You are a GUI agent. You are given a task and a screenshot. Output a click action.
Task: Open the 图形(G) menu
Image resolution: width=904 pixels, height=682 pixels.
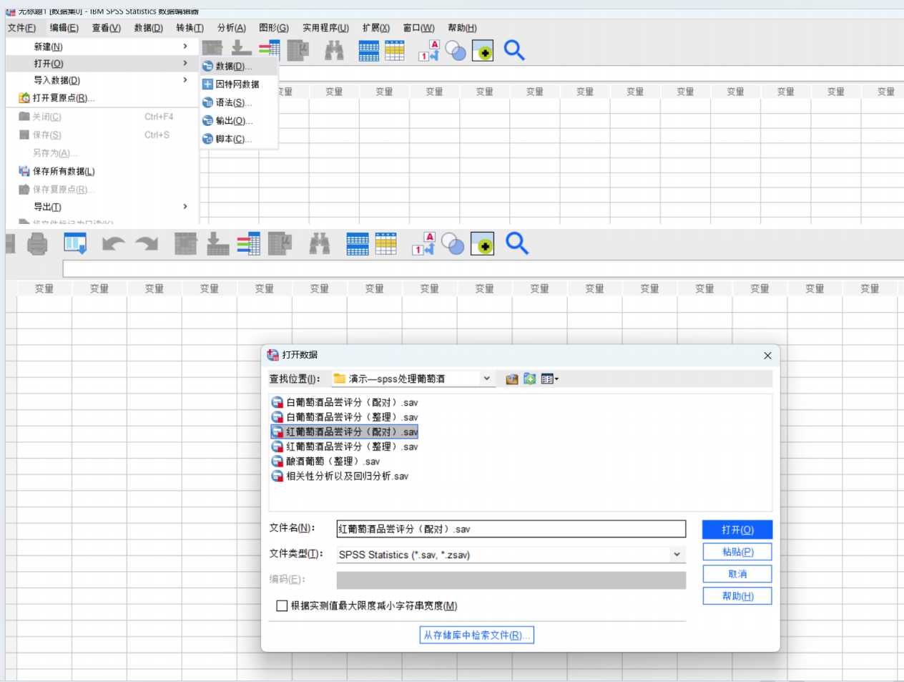274,28
